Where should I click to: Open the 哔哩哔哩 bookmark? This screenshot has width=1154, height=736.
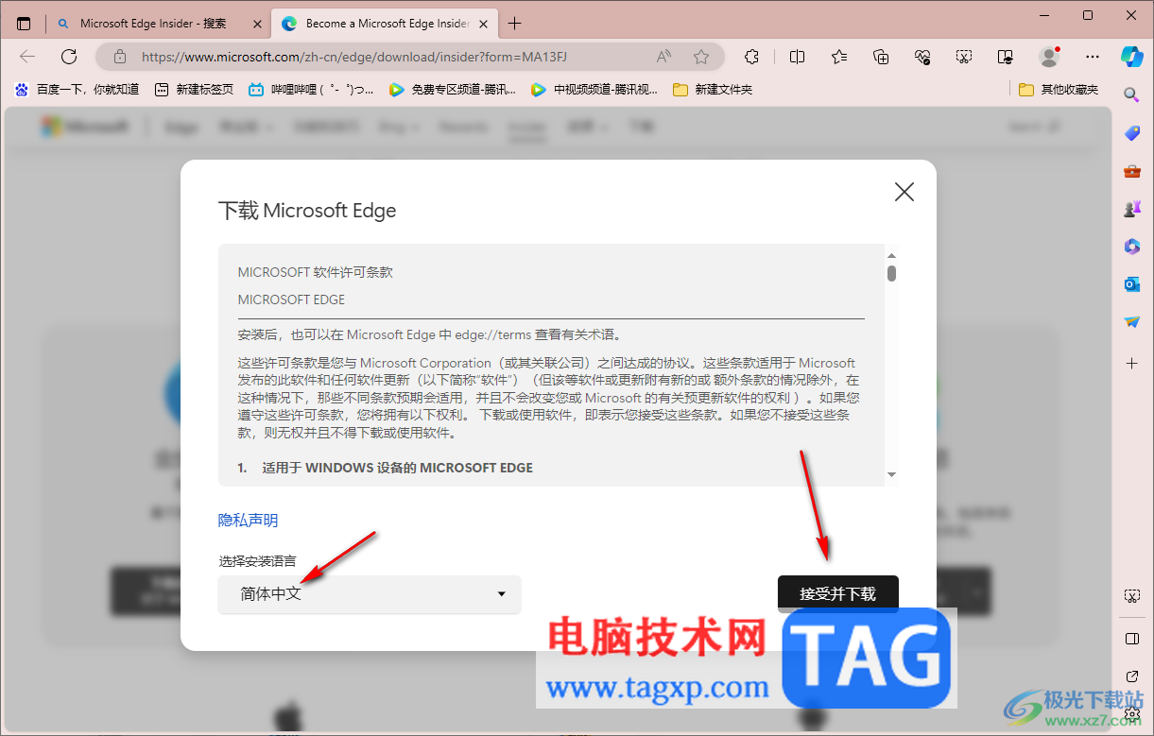pyautogui.click(x=311, y=90)
